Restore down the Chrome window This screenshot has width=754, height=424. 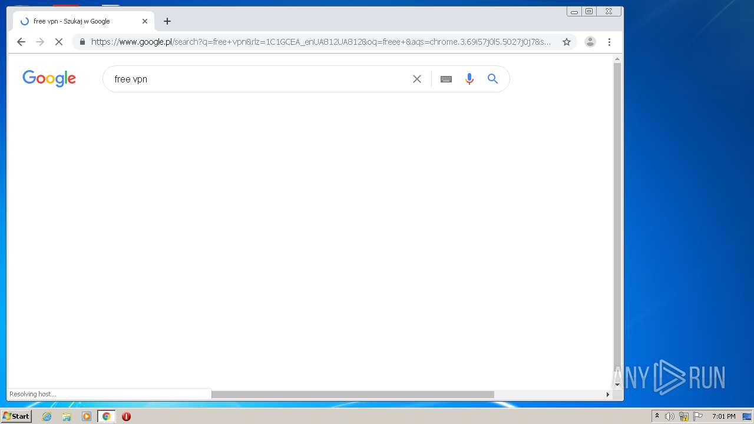tap(589, 11)
